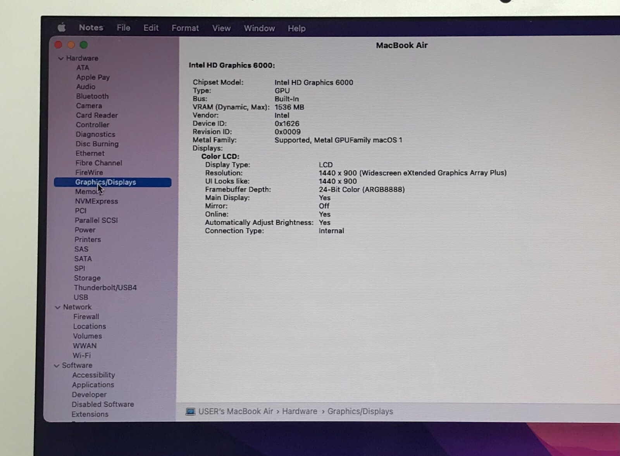Select Developer under Software
Image resolution: width=620 pixels, height=456 pixels.
(89, 395)
